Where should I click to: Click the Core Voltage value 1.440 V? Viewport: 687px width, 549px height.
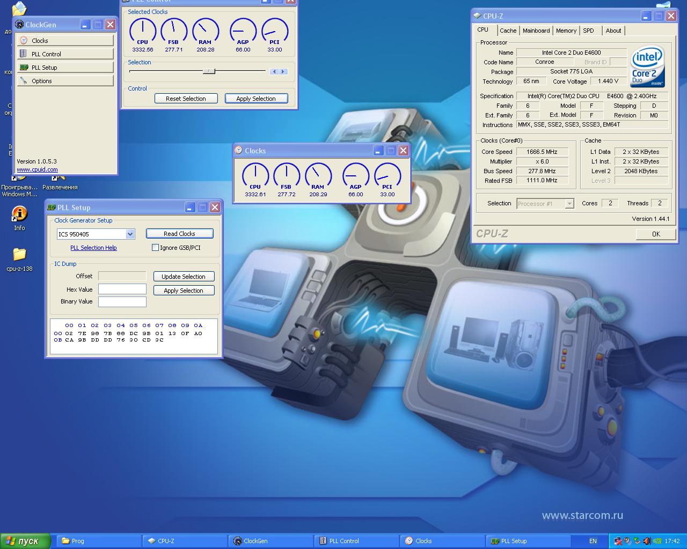[608, 81]
